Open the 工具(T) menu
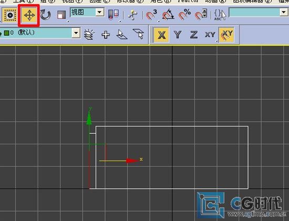Viewport: 289px width, 221px height. [x=24, y=1]
